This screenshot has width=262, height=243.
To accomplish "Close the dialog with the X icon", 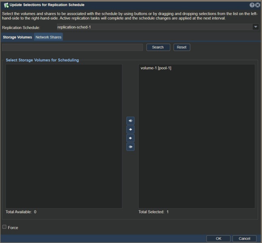I will 258,5.
